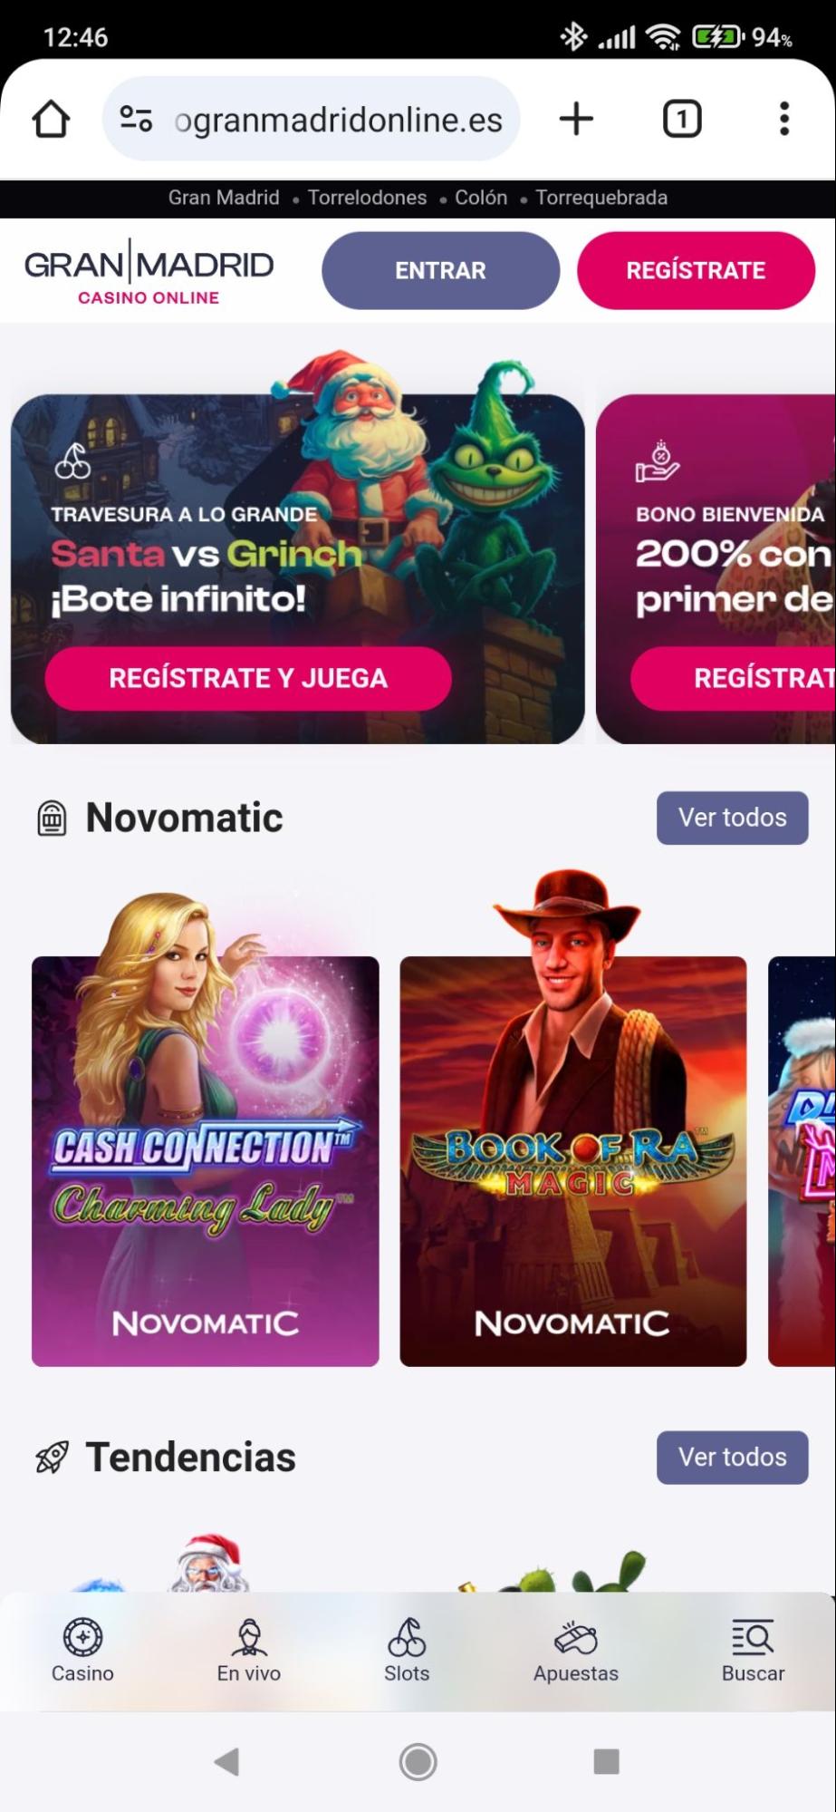View all Tendencias games

tap(732, 1457)
